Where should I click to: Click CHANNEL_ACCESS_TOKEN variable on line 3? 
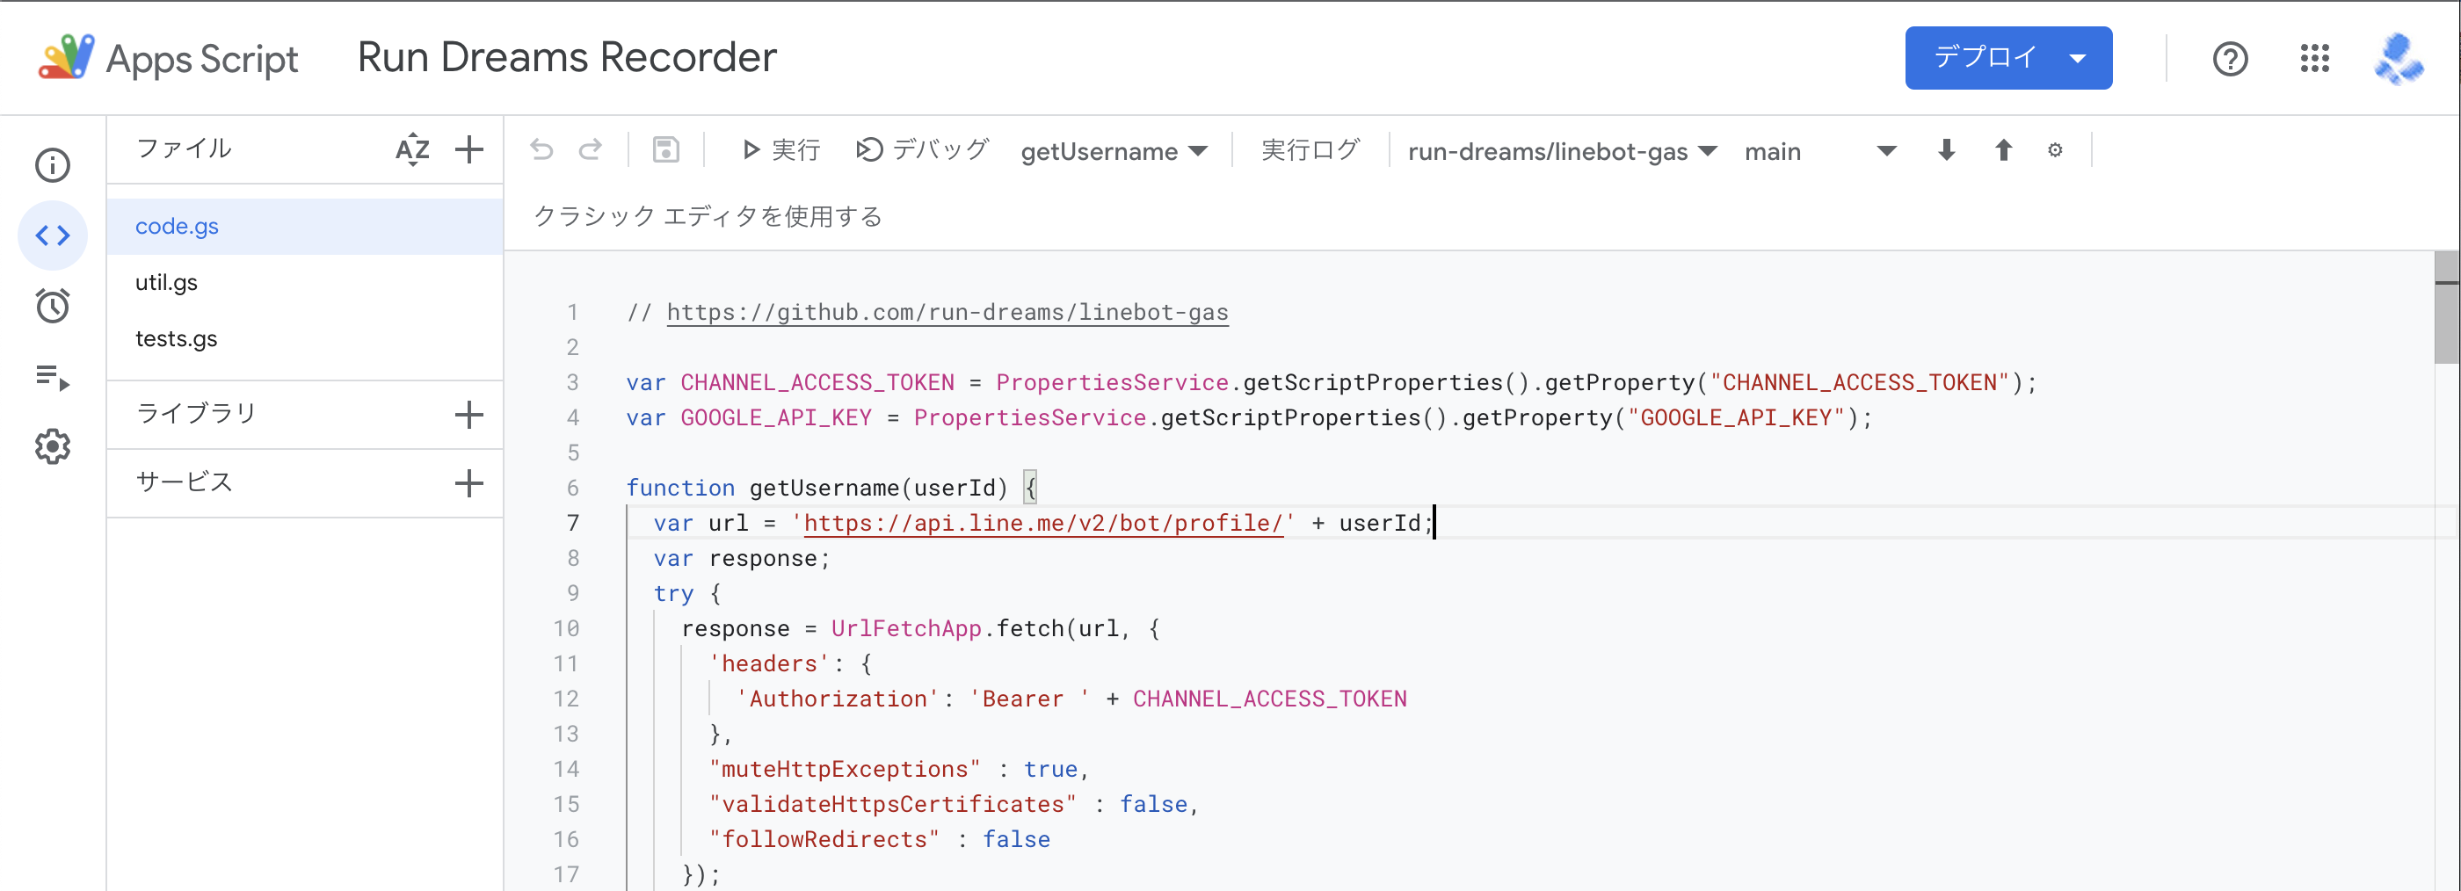pos(817,382)
